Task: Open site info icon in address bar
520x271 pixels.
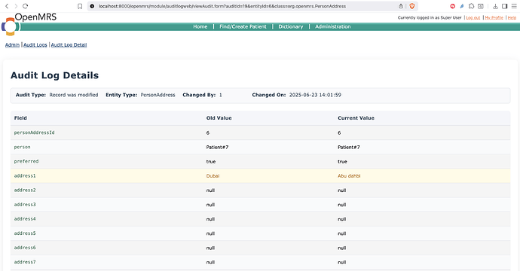Action: pos(92,6)
